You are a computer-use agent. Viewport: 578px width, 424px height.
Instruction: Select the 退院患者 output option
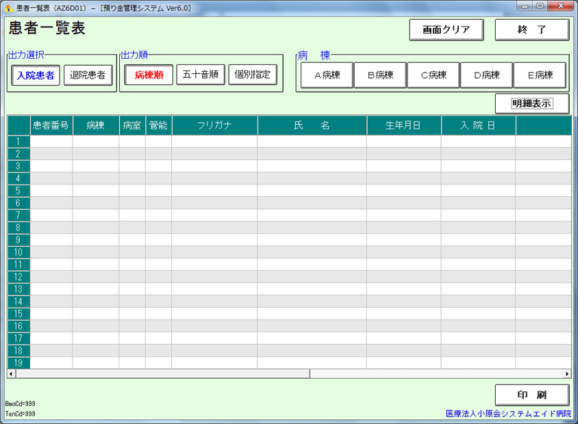tap(88, 75)
